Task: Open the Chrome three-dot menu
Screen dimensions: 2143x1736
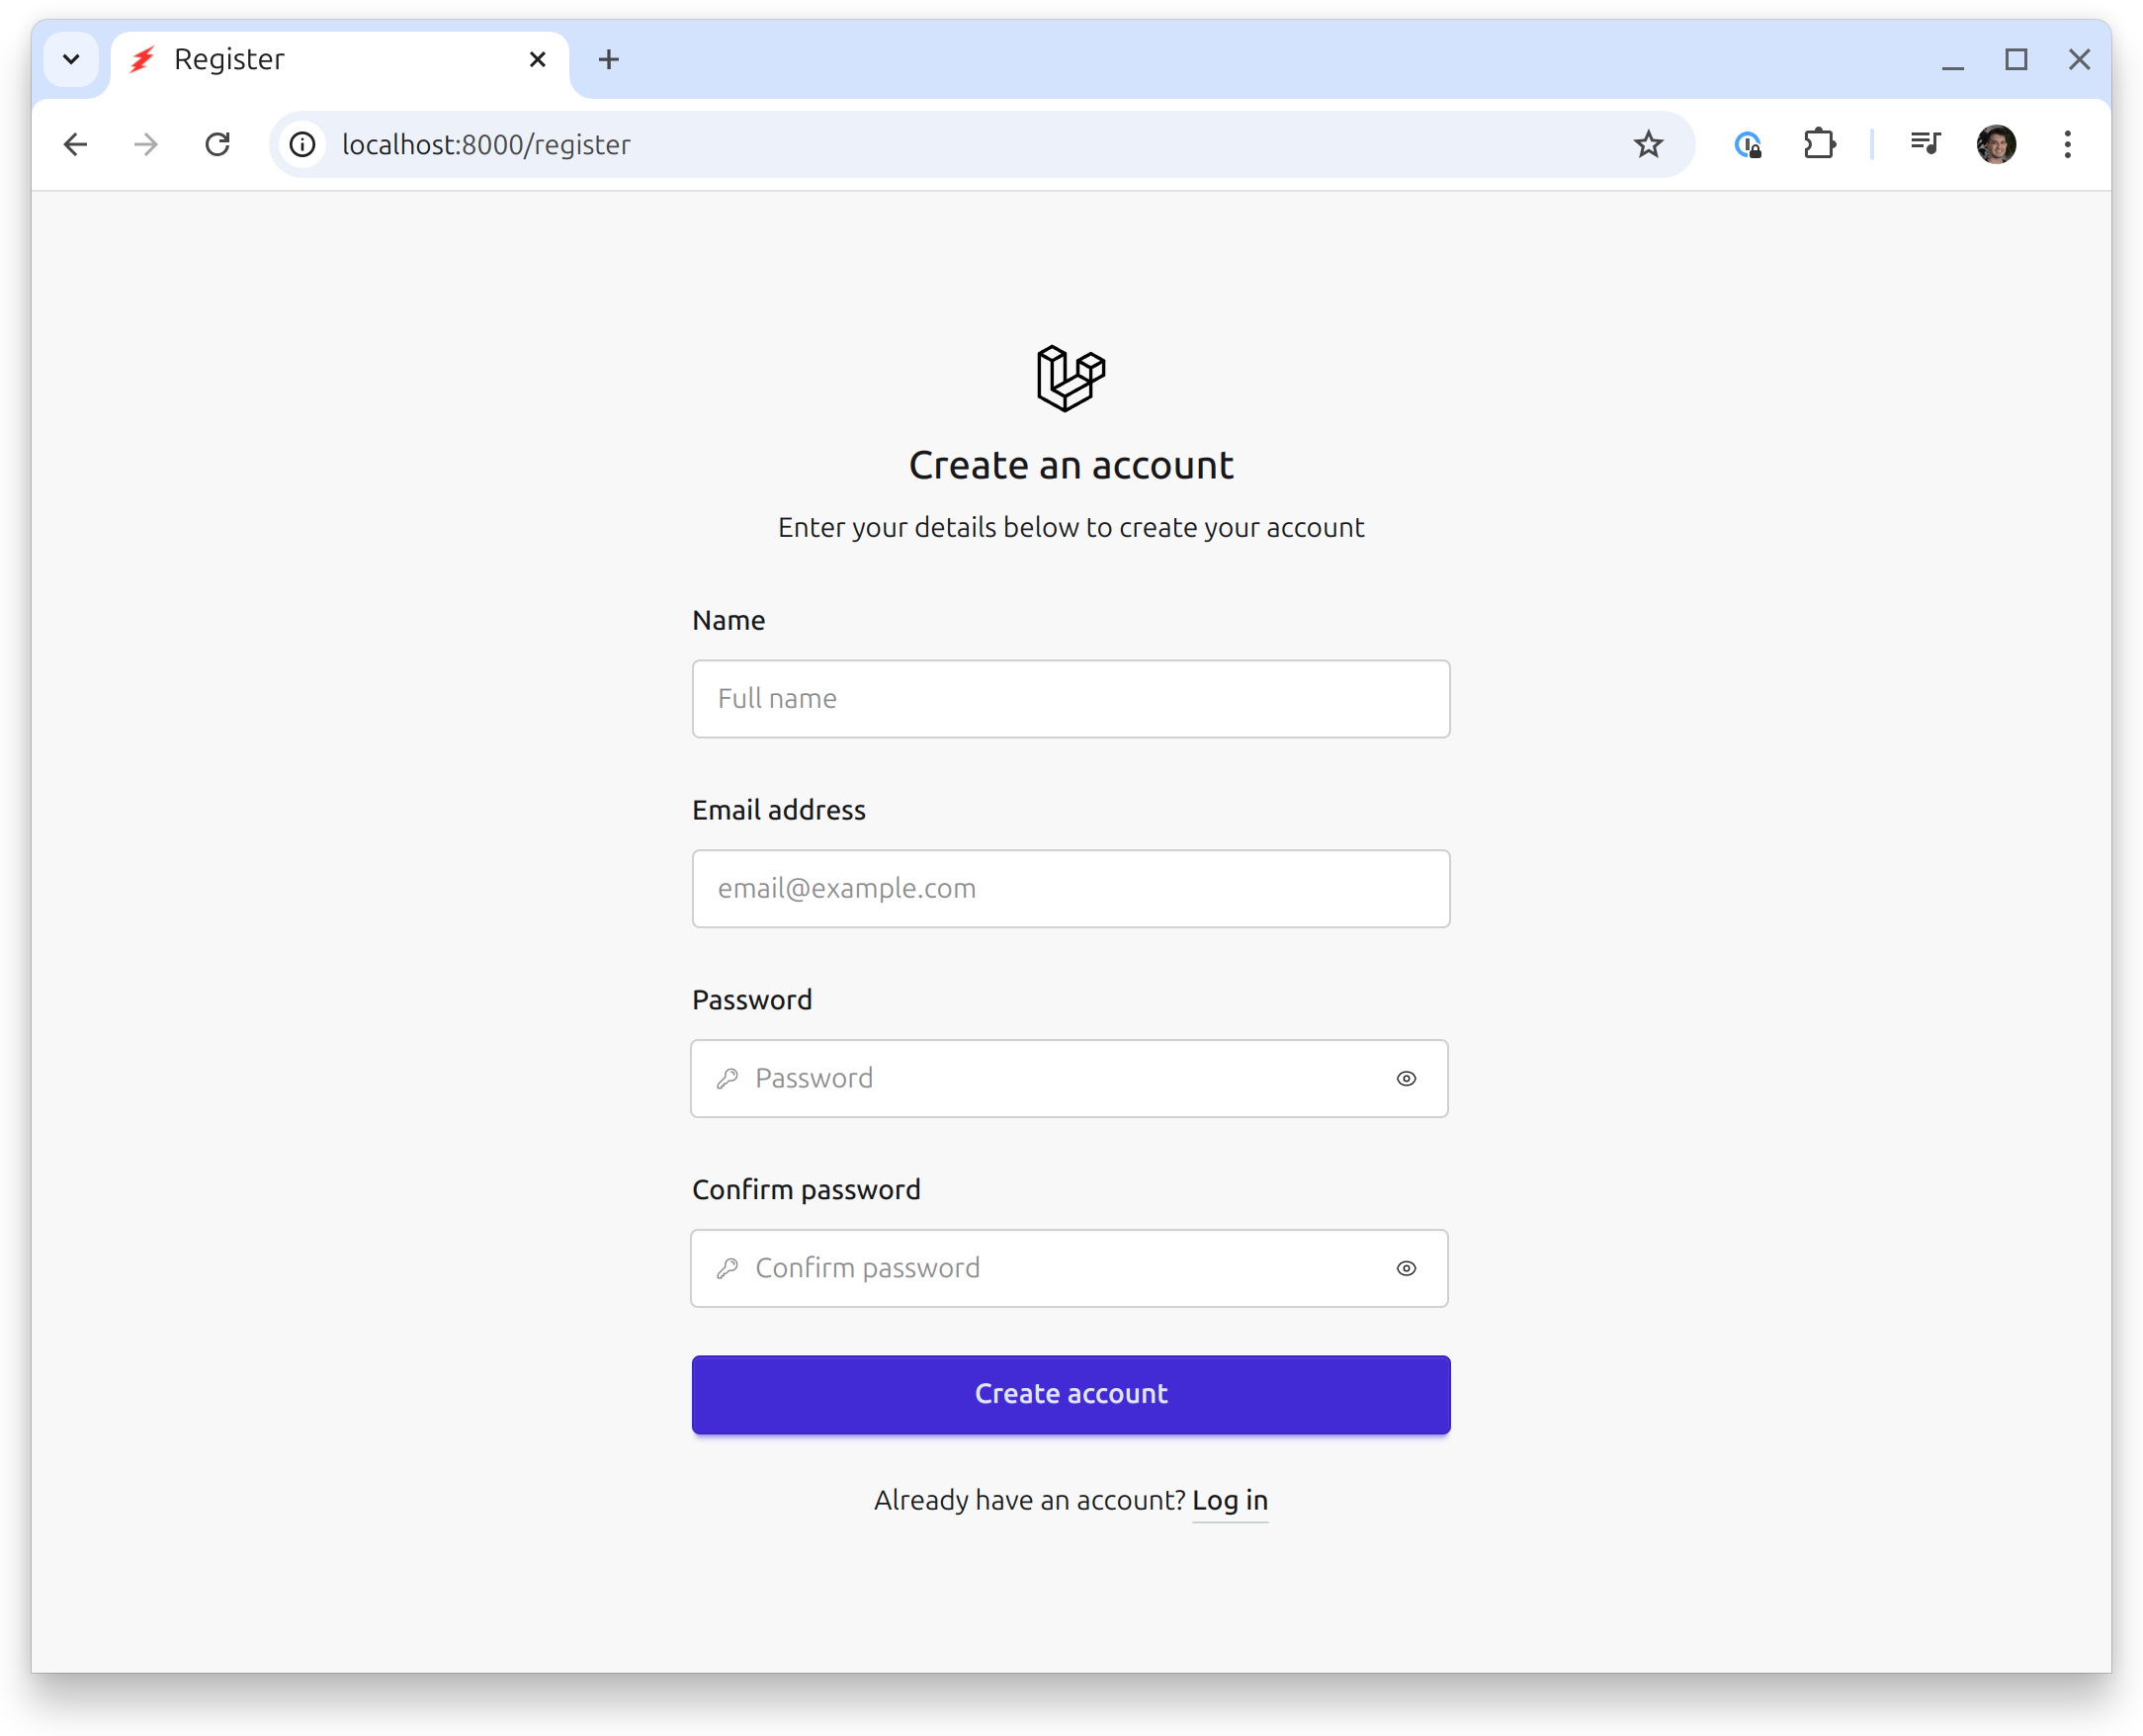Action: tap(2067, 144)
